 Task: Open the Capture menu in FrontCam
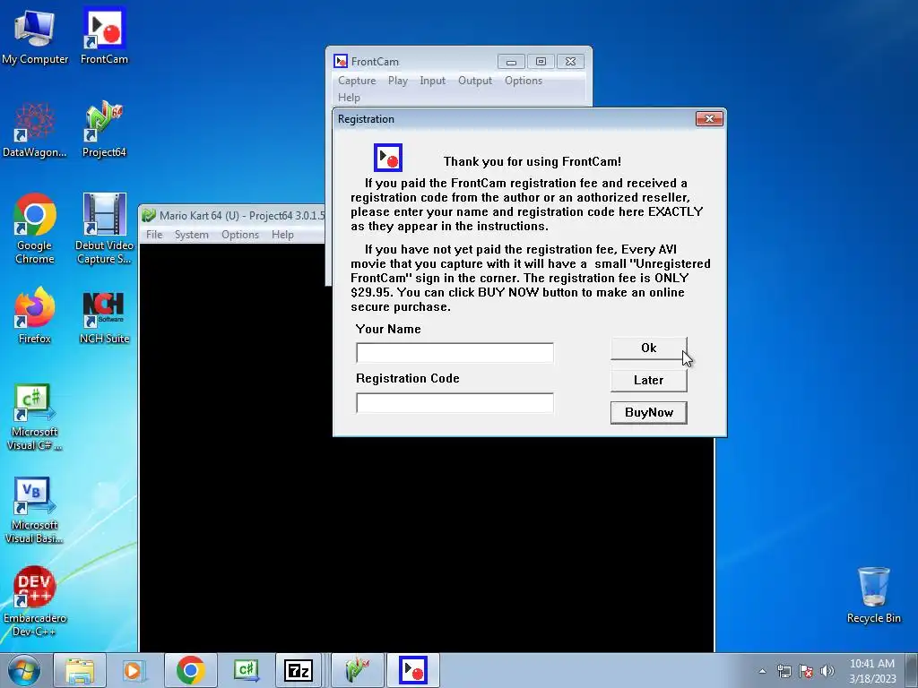(357, 81)
